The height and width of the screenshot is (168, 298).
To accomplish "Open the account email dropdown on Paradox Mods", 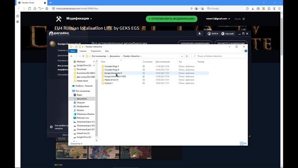I will [218, 19].
